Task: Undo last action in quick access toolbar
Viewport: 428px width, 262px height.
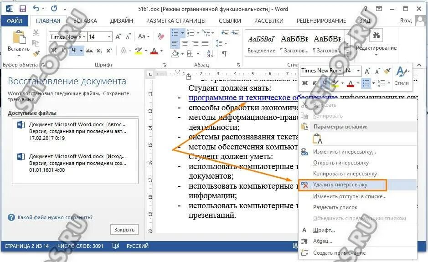Action: pyautogui.click(x=36, y=9)
